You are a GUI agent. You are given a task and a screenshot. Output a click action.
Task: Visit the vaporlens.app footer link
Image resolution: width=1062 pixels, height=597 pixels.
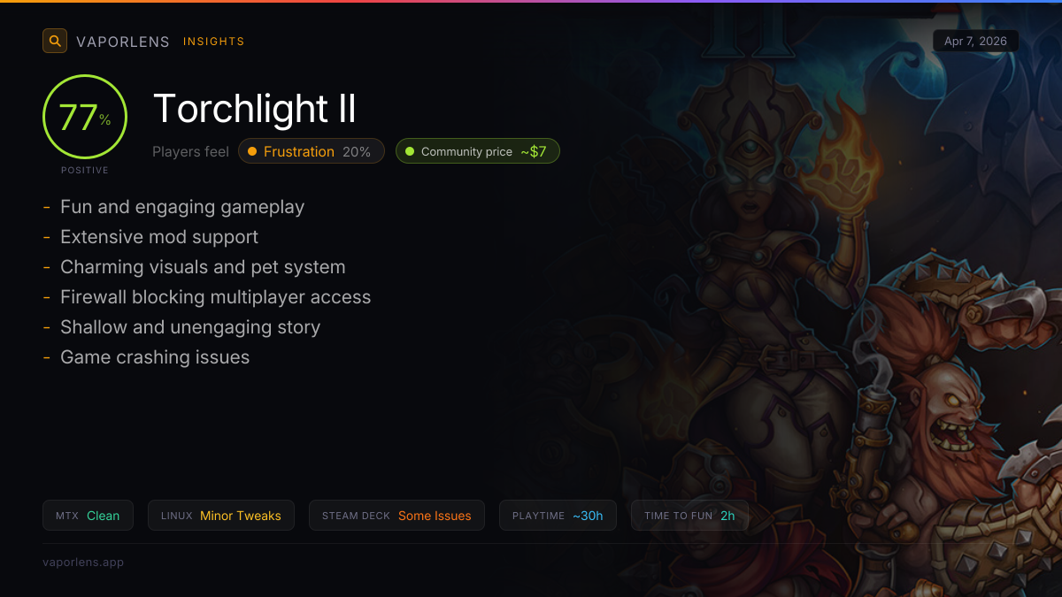click(83, 562)
